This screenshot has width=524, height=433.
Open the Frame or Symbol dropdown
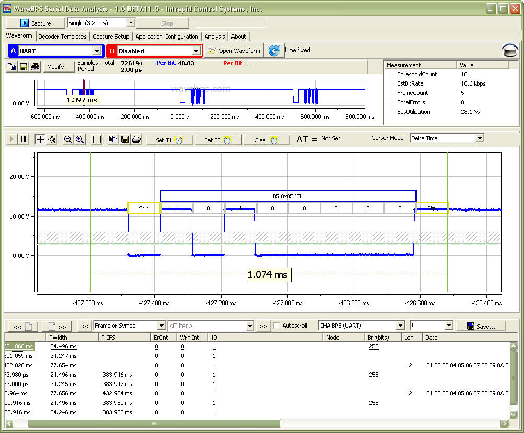coord(161,326)
